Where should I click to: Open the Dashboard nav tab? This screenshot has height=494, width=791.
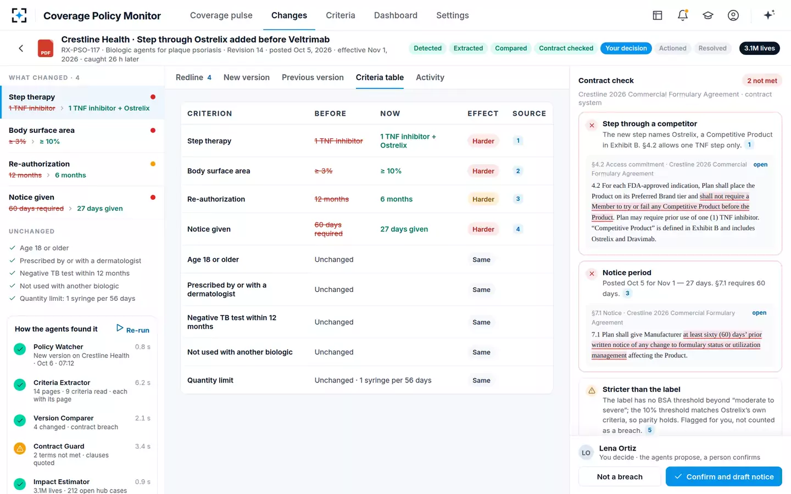[396, 15]
